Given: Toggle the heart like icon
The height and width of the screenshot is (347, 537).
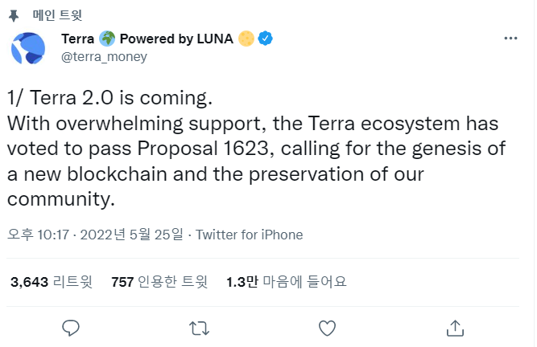Looking at the screenshot, I should tap(326, 327).
